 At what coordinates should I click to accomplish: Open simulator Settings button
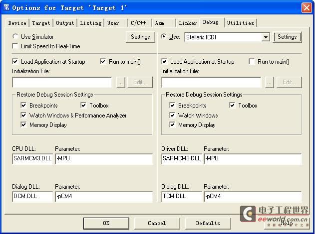[140, 37]
